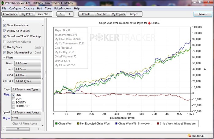Uncheck the SNG flag
Image resolution: width=214 pixels, height=139 pixels.
click(13, 95)
